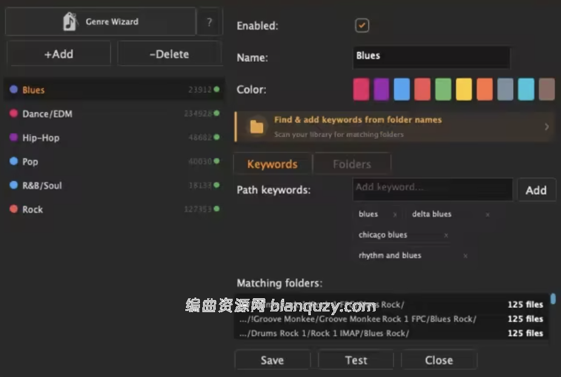Expand the chevron on the keywords banner

tap(546, 127)
